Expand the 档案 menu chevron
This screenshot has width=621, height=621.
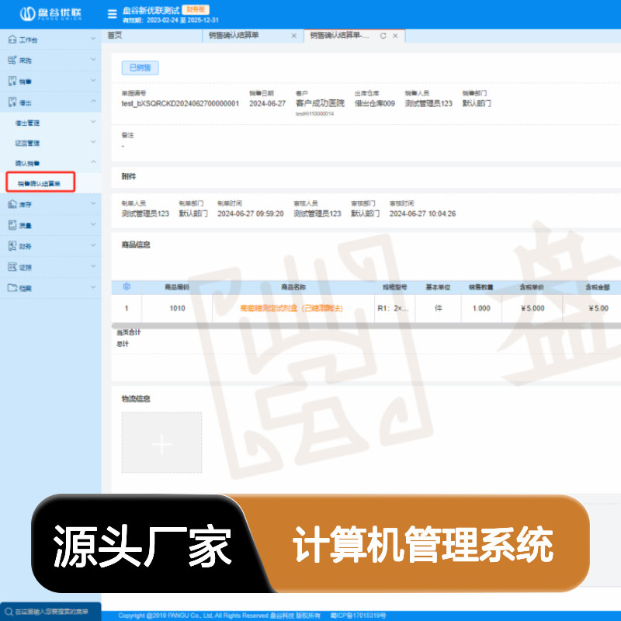(93, 287)
